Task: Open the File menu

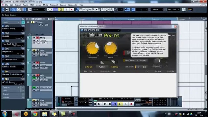Action: [x=6, y=5]
